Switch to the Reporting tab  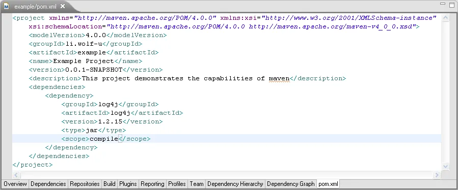point(152,184)
